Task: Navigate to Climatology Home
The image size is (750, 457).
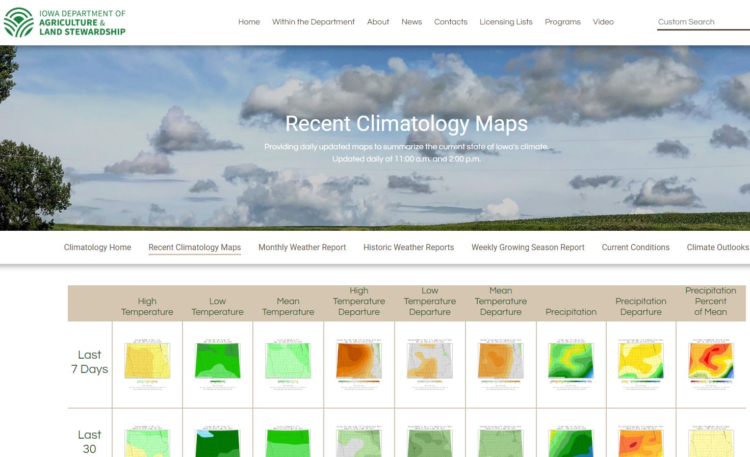Action: click(x=97, y=247)
